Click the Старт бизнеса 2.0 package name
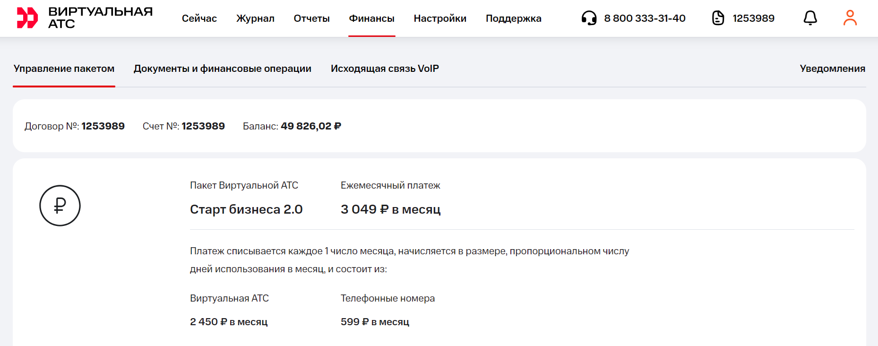This screenshot has height=346, width=878. coord(246,209)
